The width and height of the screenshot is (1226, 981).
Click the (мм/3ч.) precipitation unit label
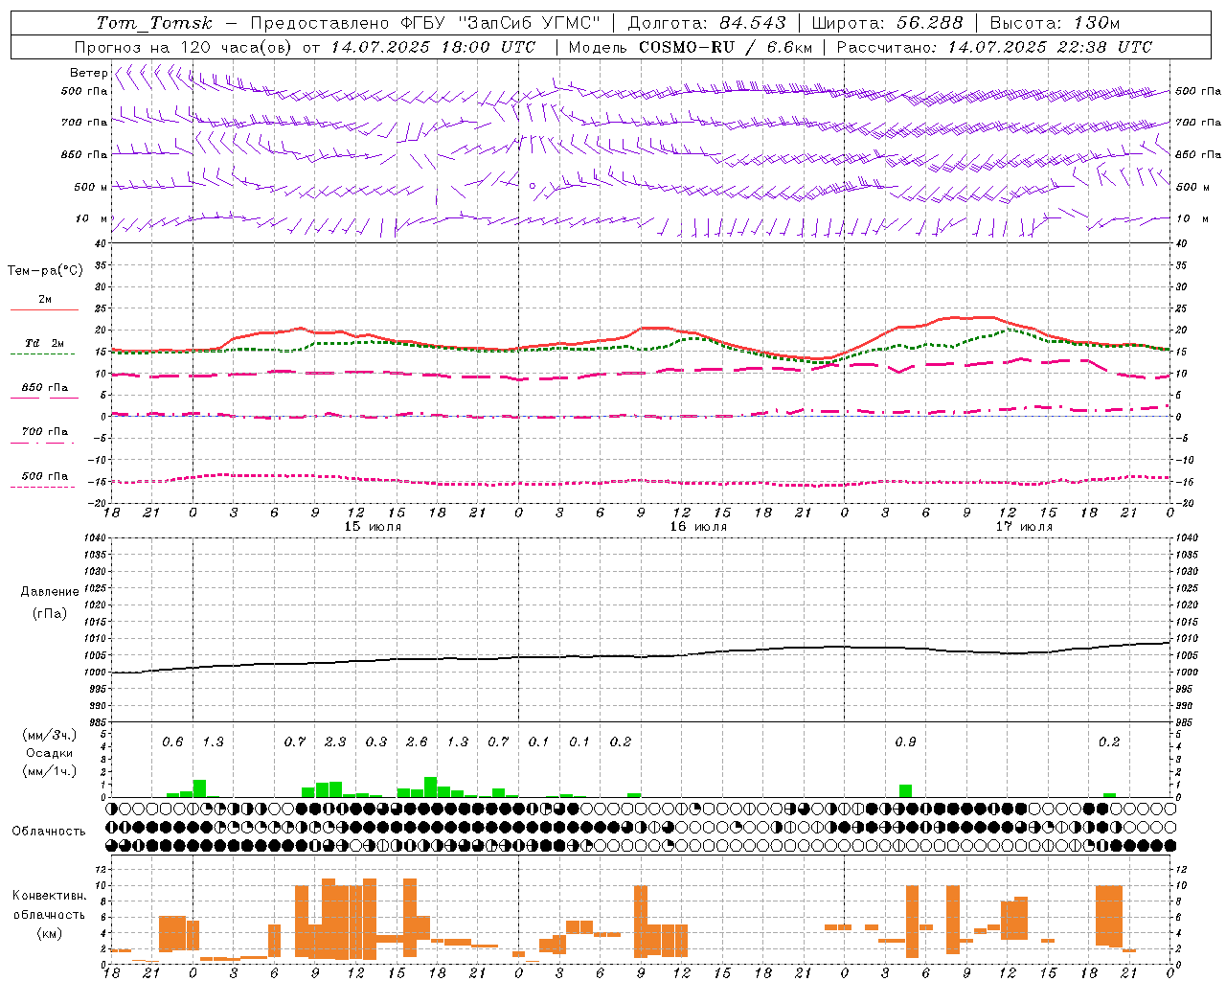coord(49,736)
